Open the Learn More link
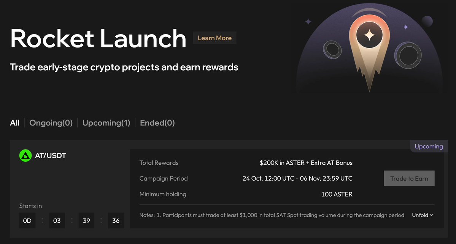 214,38
